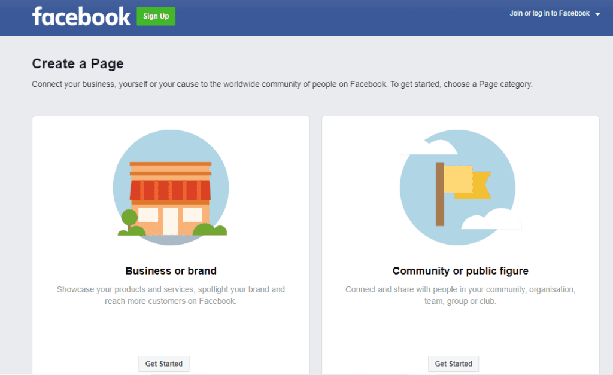613x375 pixels.
Task: Click the Connect and share with people text
Action: point(460,295)
